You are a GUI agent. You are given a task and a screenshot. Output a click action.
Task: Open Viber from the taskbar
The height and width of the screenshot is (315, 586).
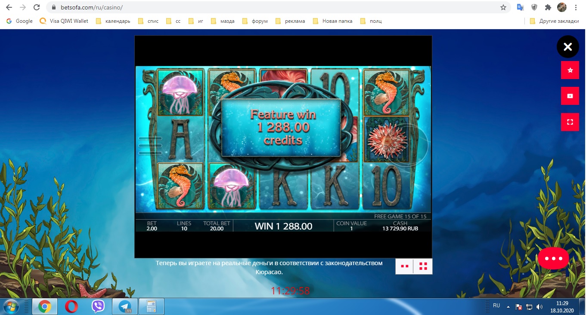[98, 306]
